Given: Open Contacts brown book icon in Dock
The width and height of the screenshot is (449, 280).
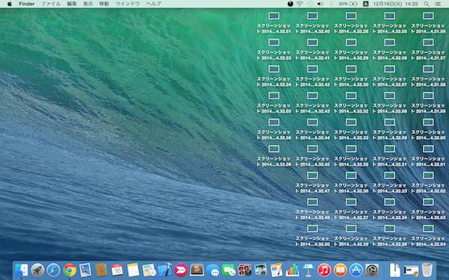Looking at the screenshot, I should click(x=101, y=270).
